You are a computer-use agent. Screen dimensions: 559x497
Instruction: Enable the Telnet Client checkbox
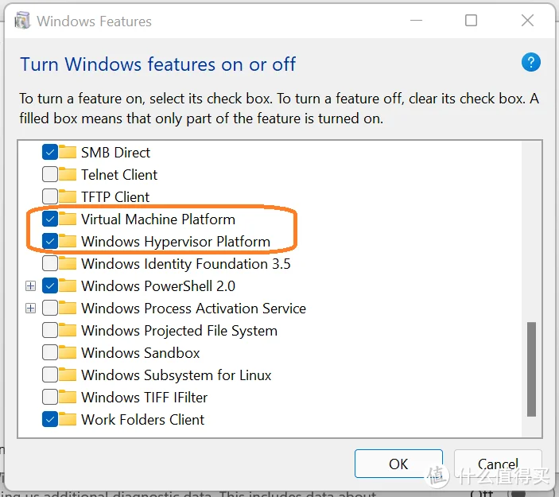[x=50, y=174]
